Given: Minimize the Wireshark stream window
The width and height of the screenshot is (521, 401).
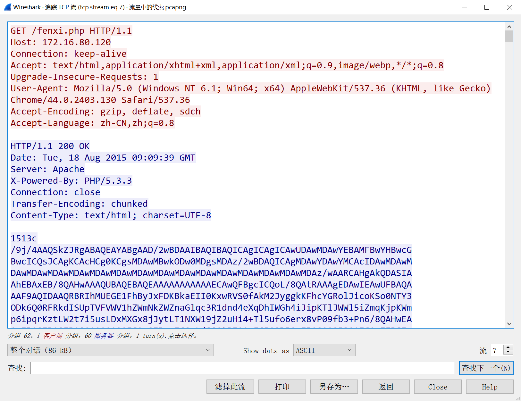Looking at the screenshot, I should tap(465, 7).
